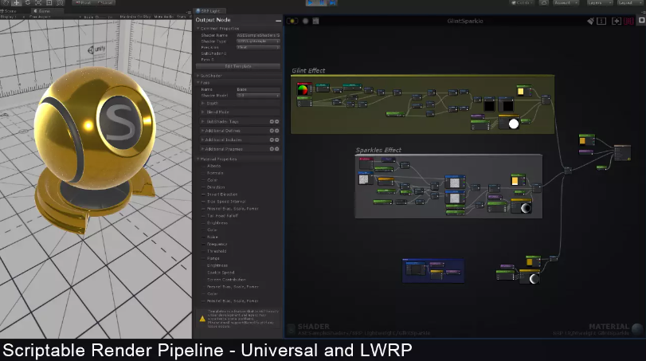Select the blue grouped nodes box on canvas
Viewport: 646px width, 361px height.
(433, 271)
